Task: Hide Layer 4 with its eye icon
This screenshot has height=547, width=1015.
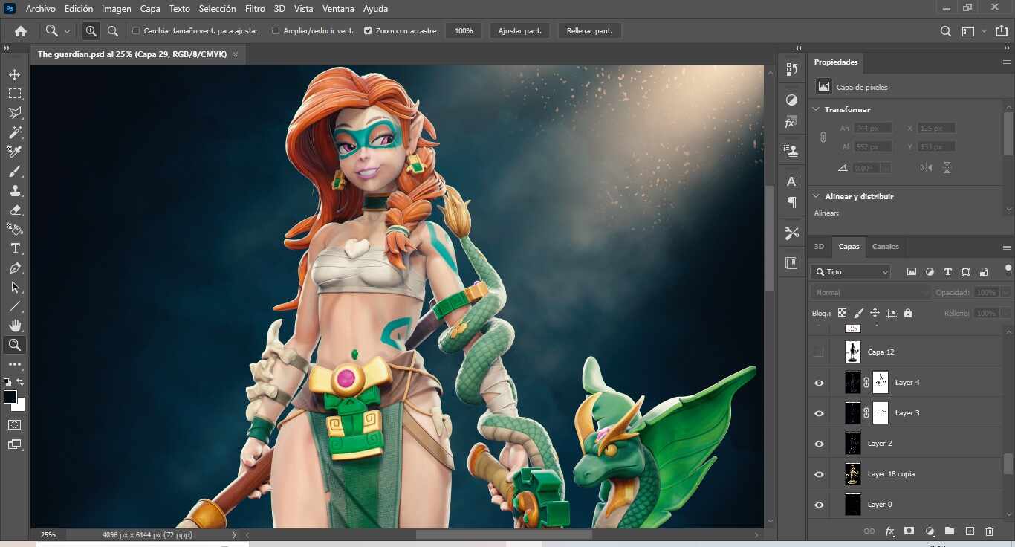Action: coord(819,383)
